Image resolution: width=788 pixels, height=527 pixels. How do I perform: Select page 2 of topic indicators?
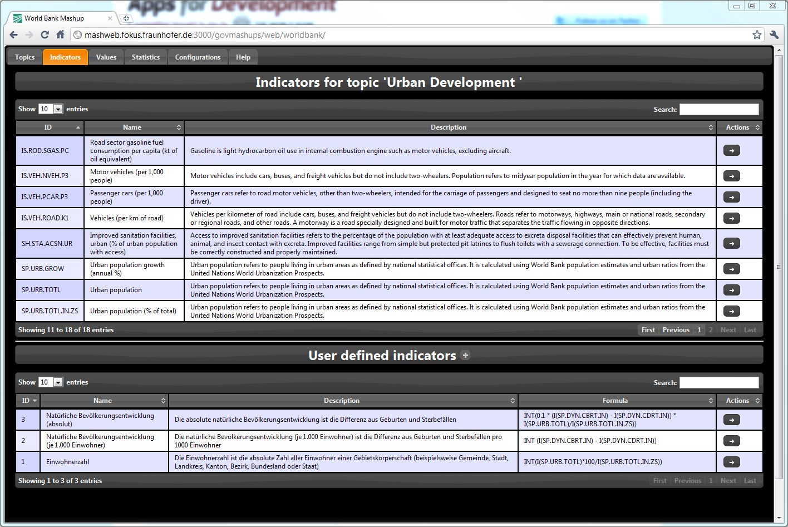711,330
